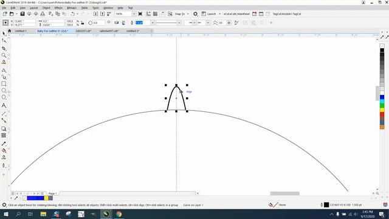Screen dimensions: 389x219
Task: Toggle the show grid icon
Action: 156,14
